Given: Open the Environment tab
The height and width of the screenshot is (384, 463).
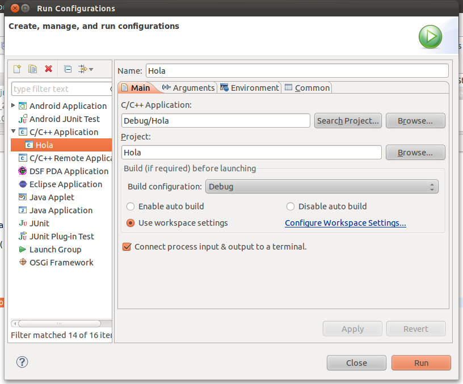Looking at the screenshot, I should (x=250, y=87).
